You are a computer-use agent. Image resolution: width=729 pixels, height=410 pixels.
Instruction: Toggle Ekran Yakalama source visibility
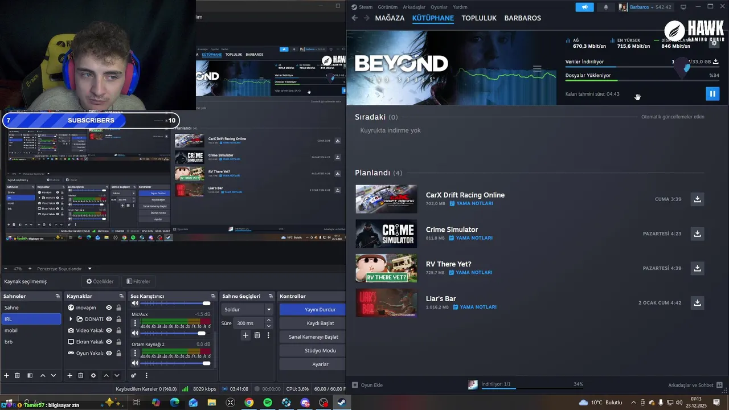point(109,342)
